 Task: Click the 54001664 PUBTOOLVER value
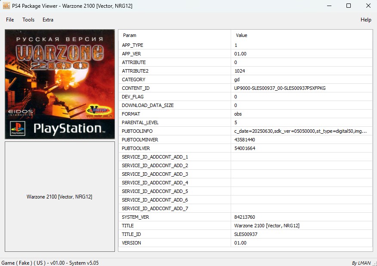click(245, 148)
